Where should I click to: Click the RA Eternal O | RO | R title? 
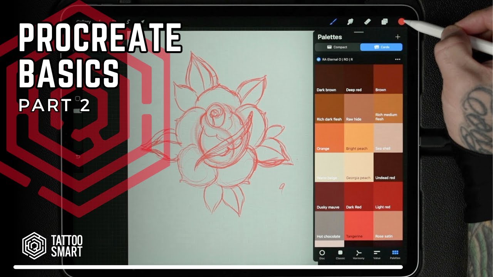point(337,60)
